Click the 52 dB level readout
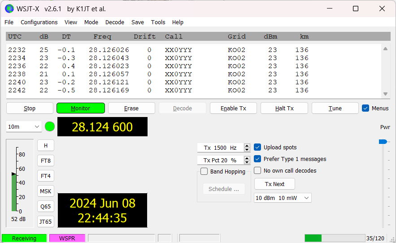The height and width of the screenshot is (243, 396). tap(18, 219)
